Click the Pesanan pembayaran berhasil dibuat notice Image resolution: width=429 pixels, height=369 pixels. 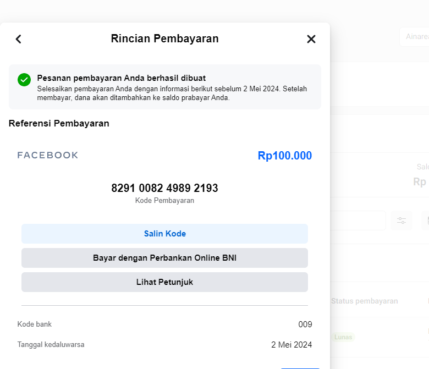click(x=164, y=87)
